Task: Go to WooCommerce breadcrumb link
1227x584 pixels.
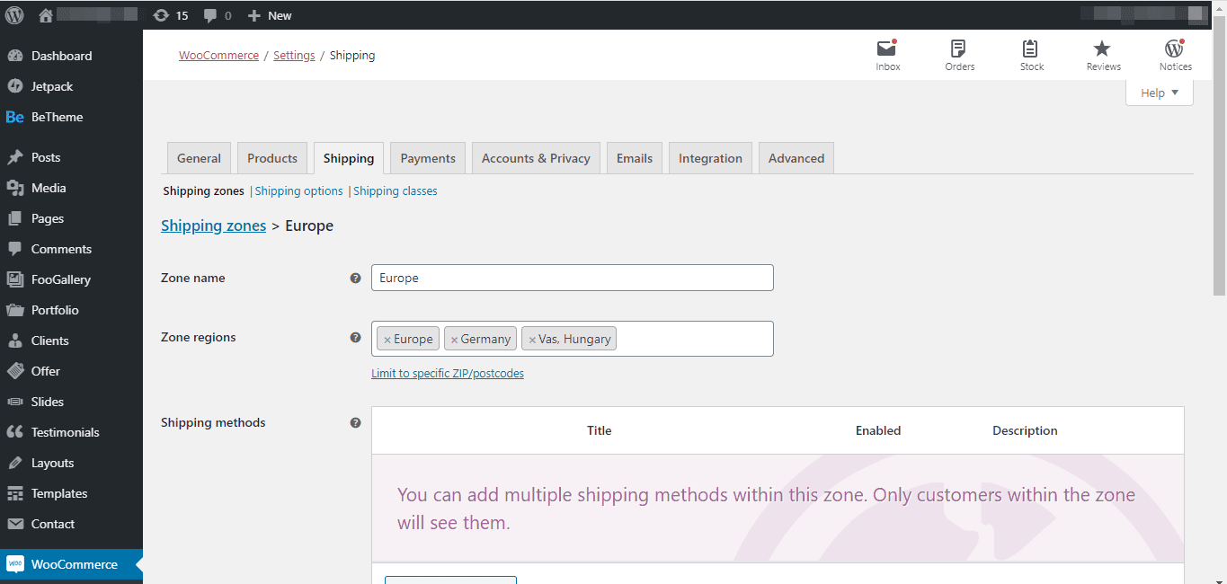Action: [218, 56]
